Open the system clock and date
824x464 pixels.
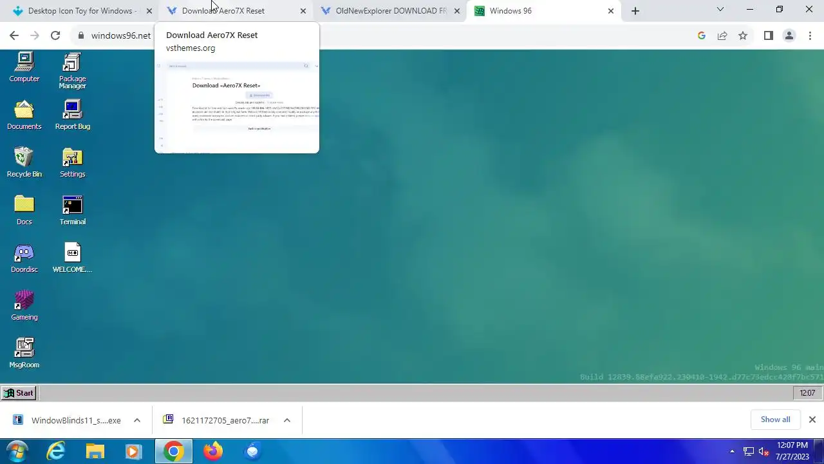point(792,451)
